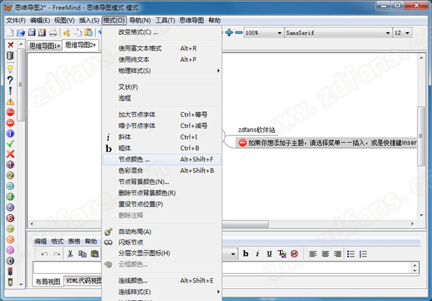Screen dimensions: 432x301
Task: Open the font size 12 dropdown
Action: pyautogui.click(x=408, y=33)
